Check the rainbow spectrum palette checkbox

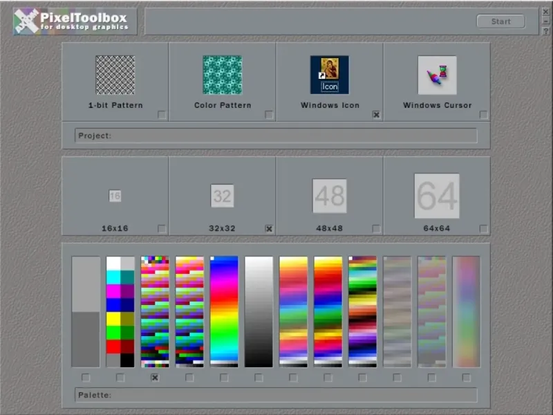point(224,378)
